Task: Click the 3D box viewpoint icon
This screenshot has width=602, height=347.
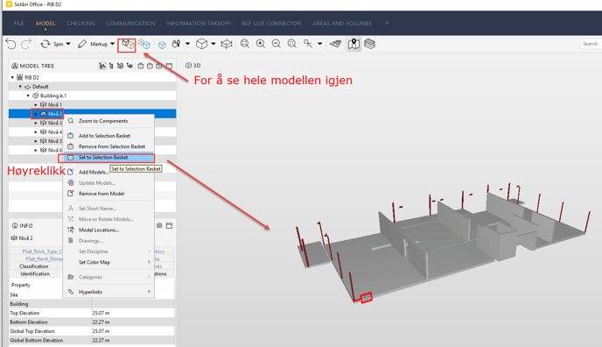Action: [x=201, y=44]
